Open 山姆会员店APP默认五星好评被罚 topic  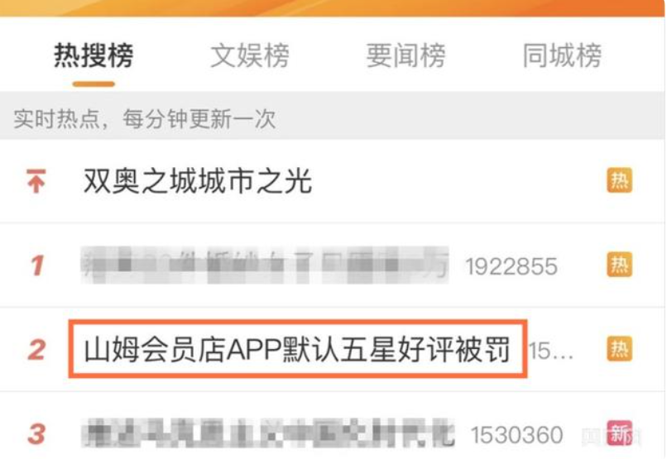296,350
